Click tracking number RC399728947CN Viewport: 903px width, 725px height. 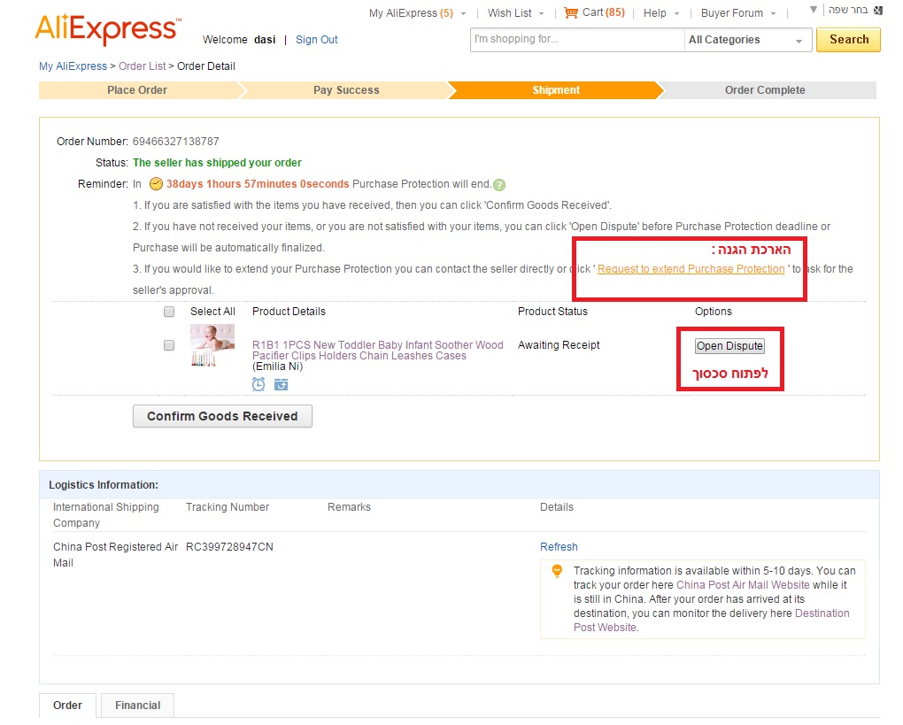[229, 547]
